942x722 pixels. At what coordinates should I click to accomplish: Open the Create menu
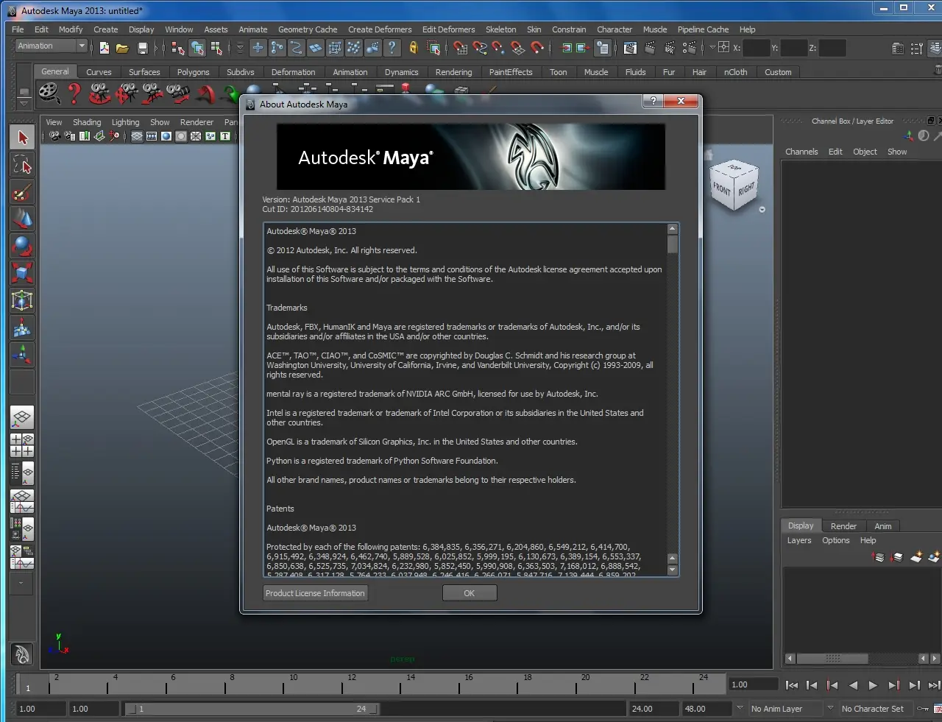point(106,29)
